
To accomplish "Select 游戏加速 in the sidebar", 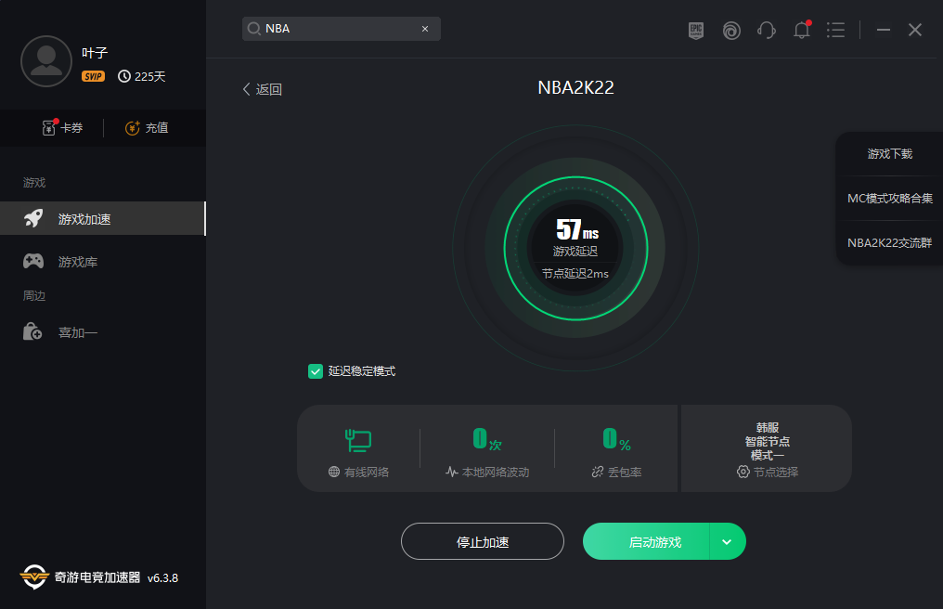I will 103,218.
